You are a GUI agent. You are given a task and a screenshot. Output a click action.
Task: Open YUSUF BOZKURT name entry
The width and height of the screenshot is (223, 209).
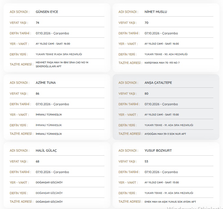[x=158, y=150]
